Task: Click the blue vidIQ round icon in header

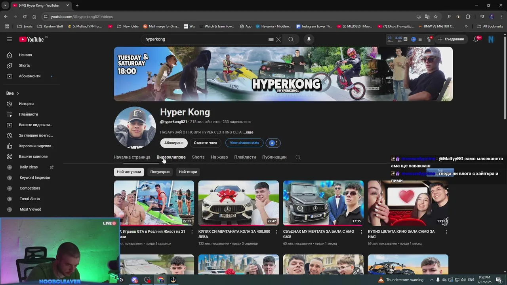Action: 414,39
